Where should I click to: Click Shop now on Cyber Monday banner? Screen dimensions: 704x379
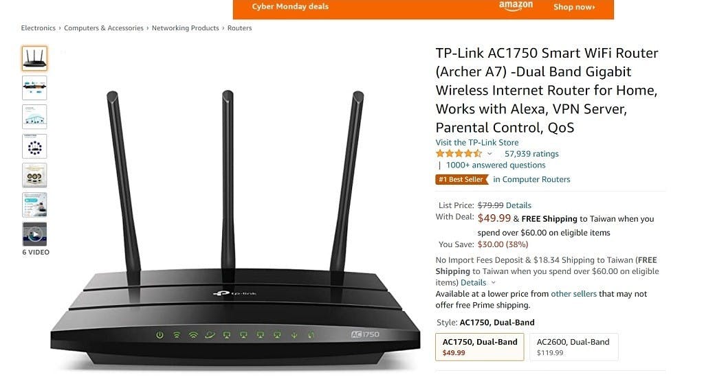coord(574,7)
